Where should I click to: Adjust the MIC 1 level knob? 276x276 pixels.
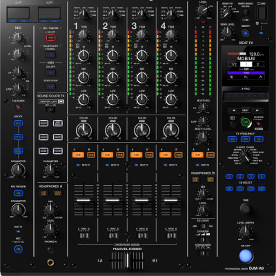coord(18,37)
